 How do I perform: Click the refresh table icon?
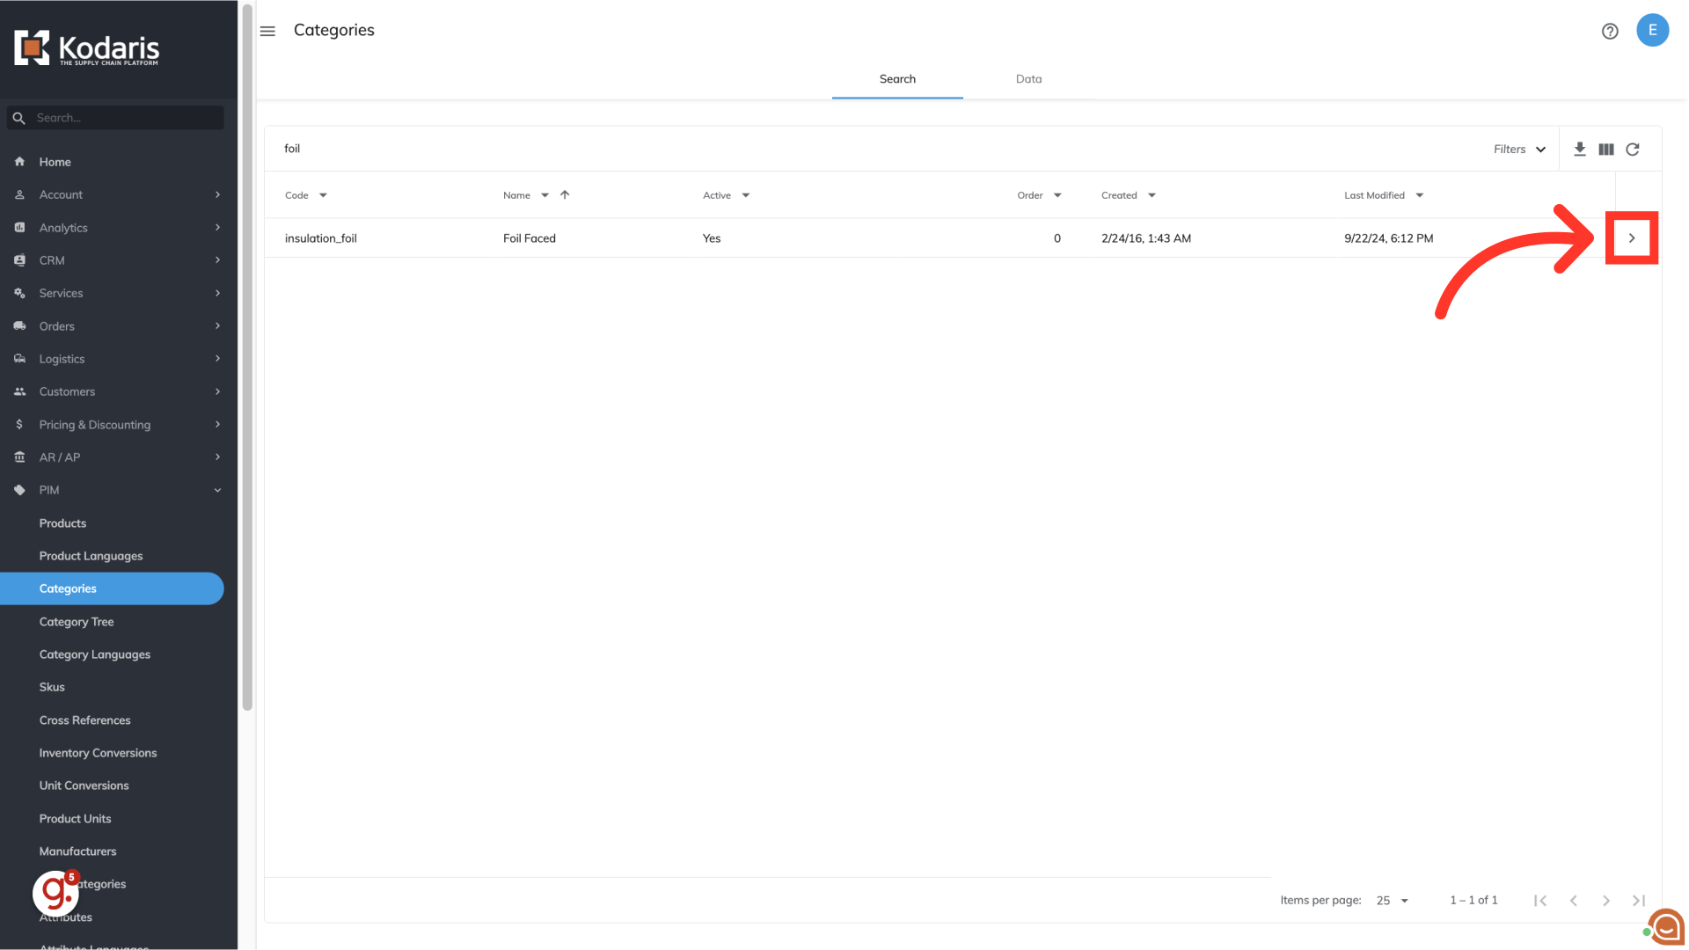click(x=1633, y=149)
